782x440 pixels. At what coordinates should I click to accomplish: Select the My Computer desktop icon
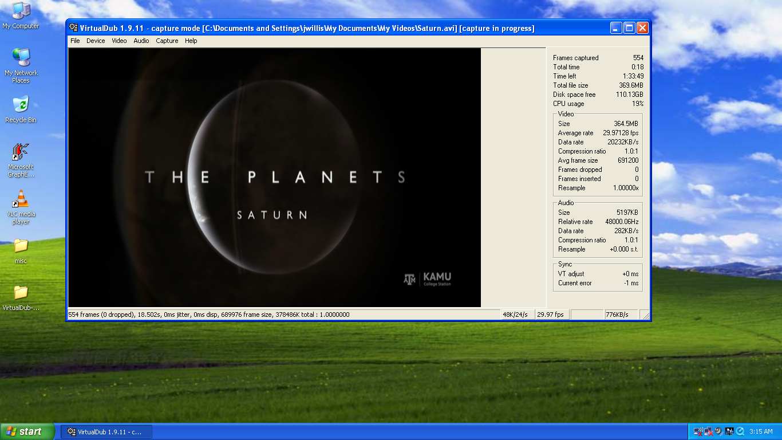pyautogui.click(x=21, y=15)
